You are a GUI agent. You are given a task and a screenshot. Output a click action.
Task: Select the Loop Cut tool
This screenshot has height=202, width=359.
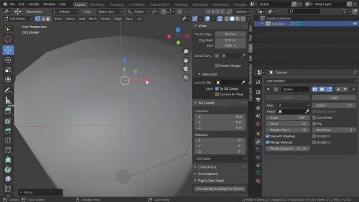coord(8,140)
